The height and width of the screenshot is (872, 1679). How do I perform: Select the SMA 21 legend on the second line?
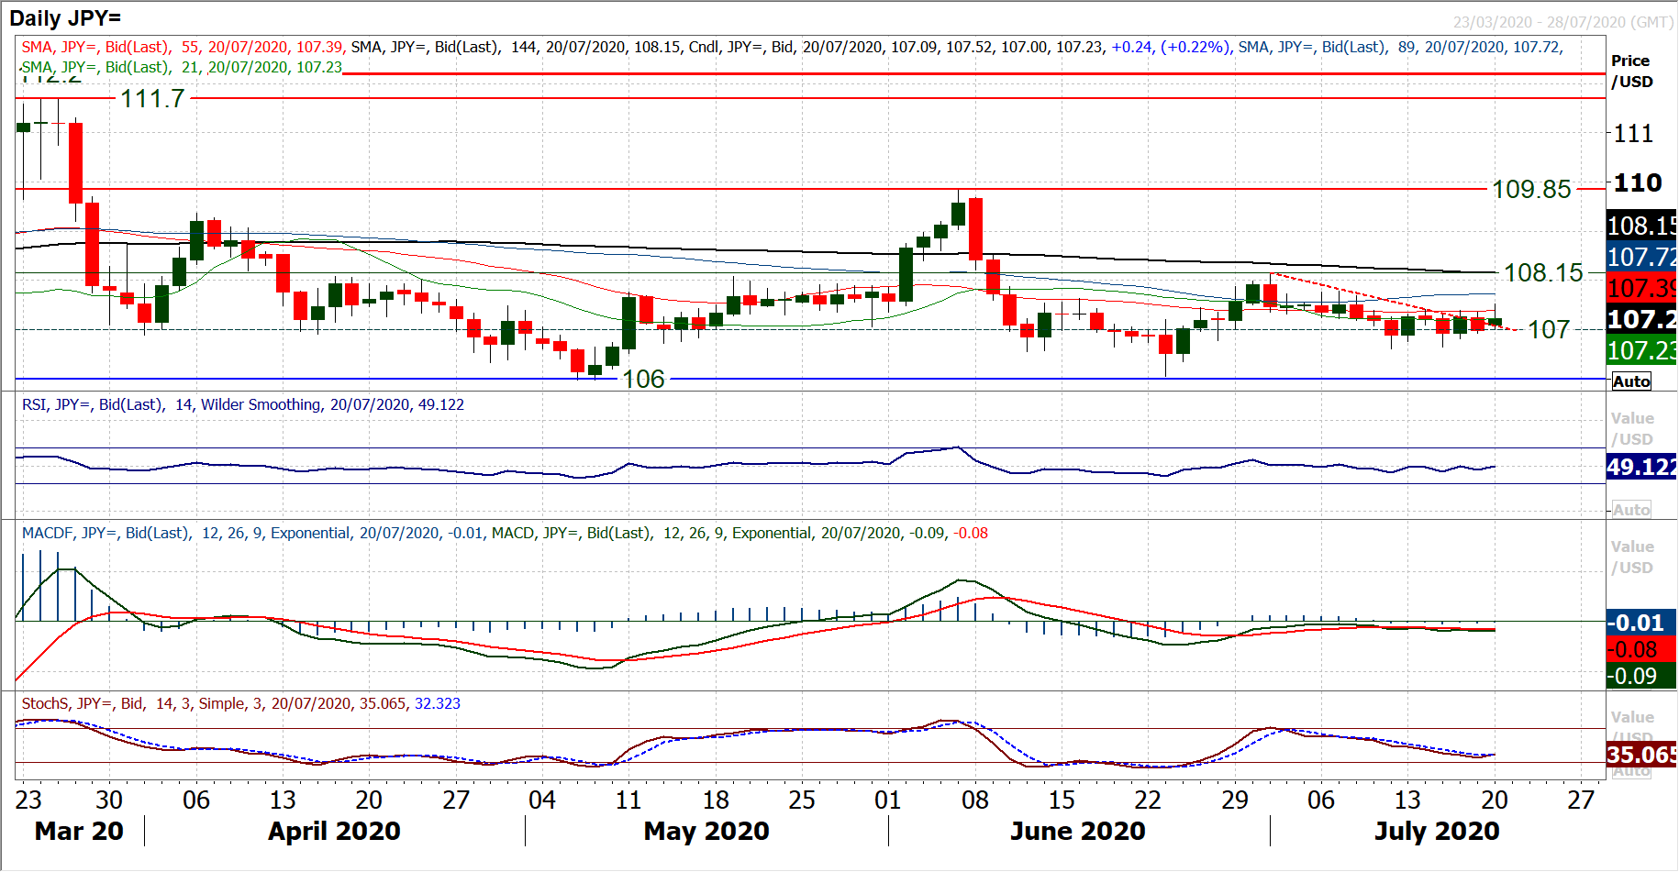(182, 67)
